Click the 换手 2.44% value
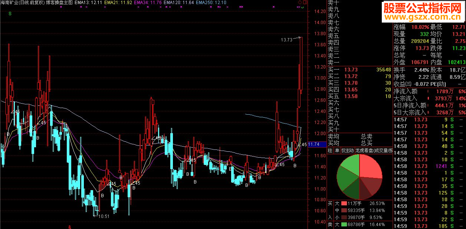Image resolution: width=466 pixels, height=229 pixels. 421,70
